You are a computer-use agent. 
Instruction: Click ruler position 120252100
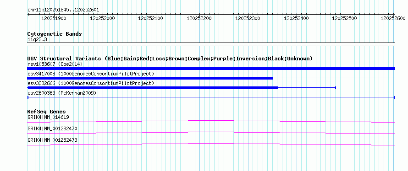coord(151,18)
